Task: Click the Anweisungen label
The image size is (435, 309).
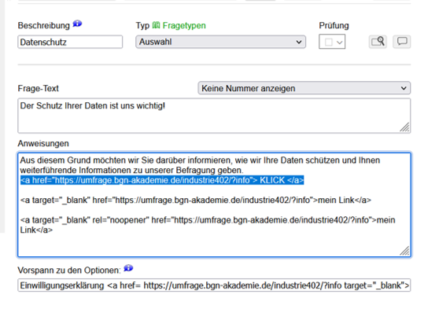Action: point(43,143)
